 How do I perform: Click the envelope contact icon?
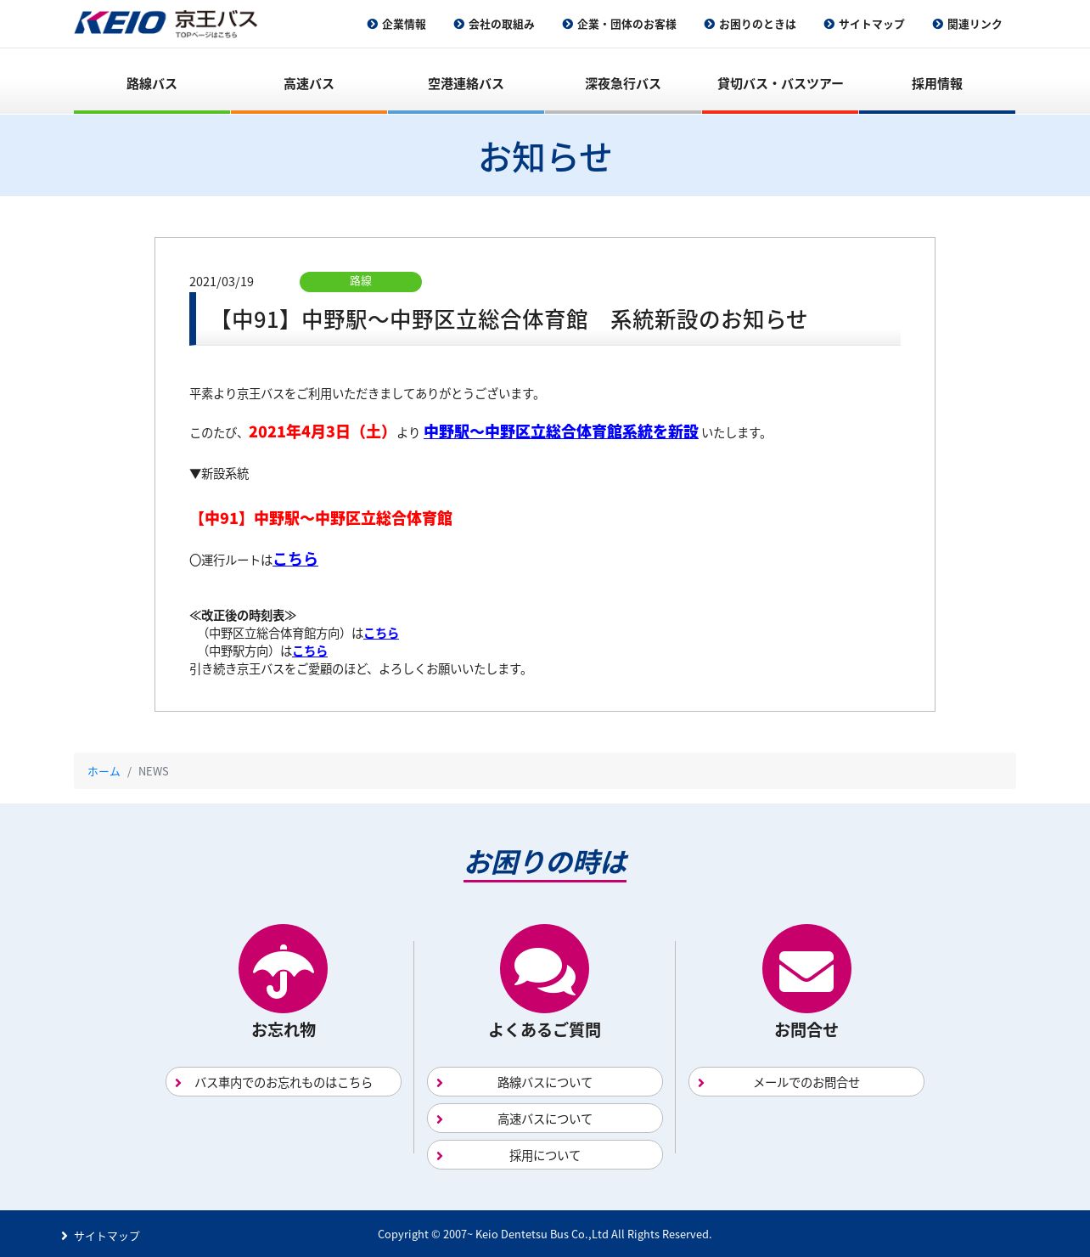[x=806, y=969]
